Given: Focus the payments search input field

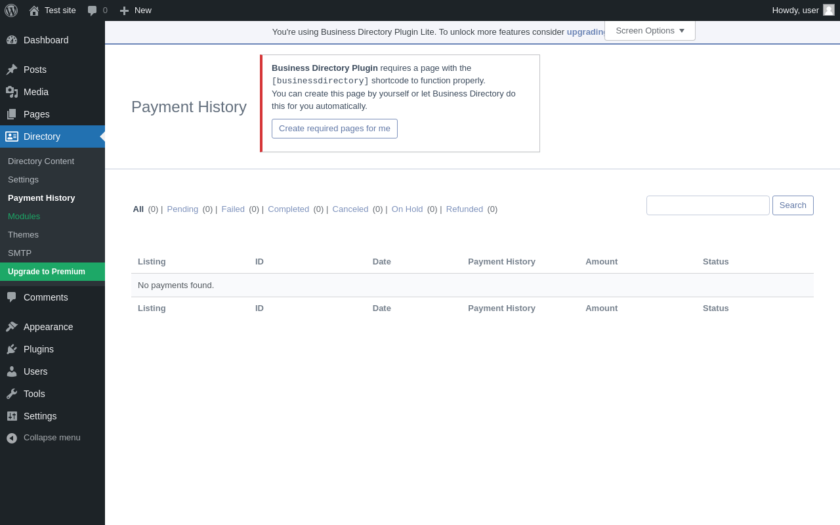Looking at the screenshot, I should [708, 205].
